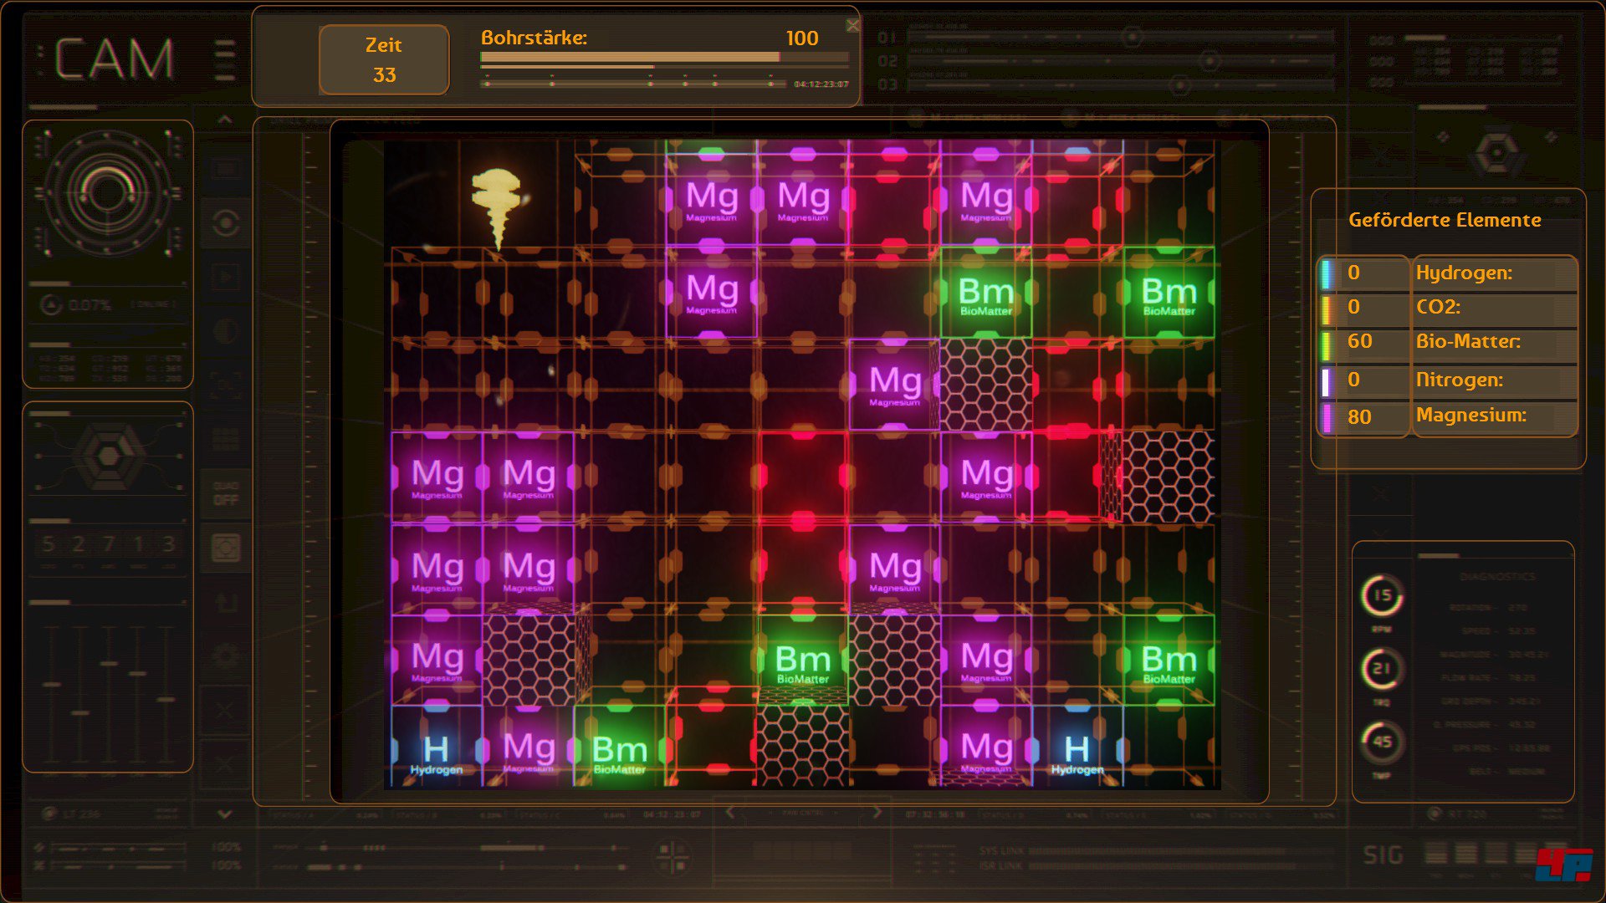Open the hamburger menu next to CAM

click(x=224, y=60)
